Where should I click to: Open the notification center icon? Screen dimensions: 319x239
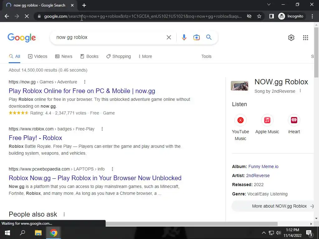[x=309, y=233]
